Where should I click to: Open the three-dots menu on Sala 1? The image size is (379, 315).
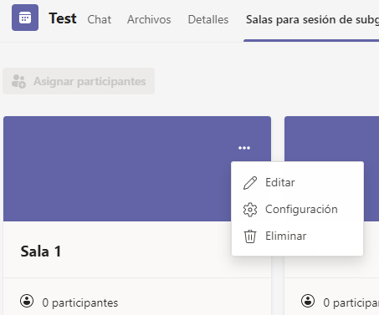[x=244, y=148]
